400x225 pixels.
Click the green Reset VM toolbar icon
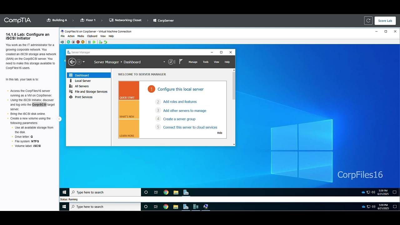point(94,42)
